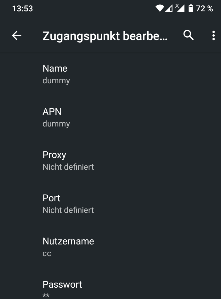Viewport: 221px width, 299px height.
Task: Tap the Zugangspunkt bearbeiten title
Action: [105, 36]
